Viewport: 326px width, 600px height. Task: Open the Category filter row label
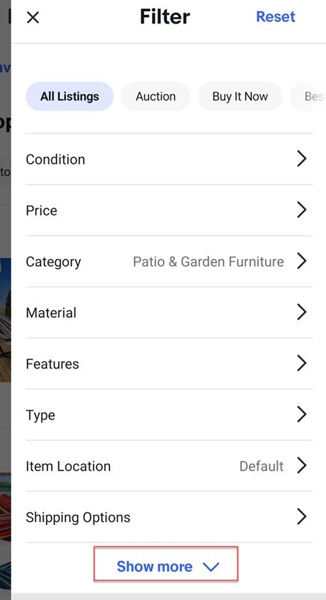coord(53,262)
